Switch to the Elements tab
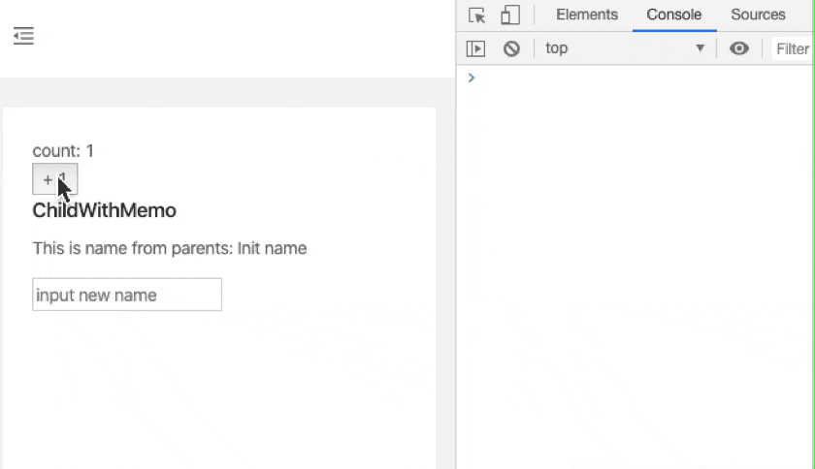This screenshot has height=469, width=815. tap(587, 15)
